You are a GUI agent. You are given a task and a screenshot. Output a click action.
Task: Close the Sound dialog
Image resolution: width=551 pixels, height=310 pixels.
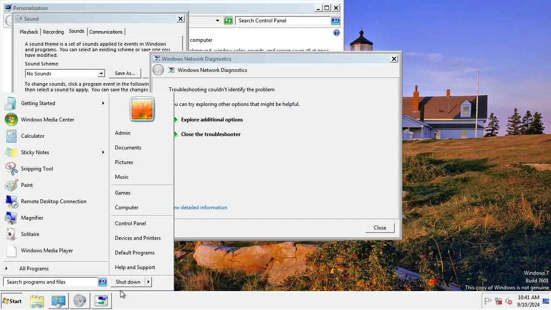(x=181, y=19)
